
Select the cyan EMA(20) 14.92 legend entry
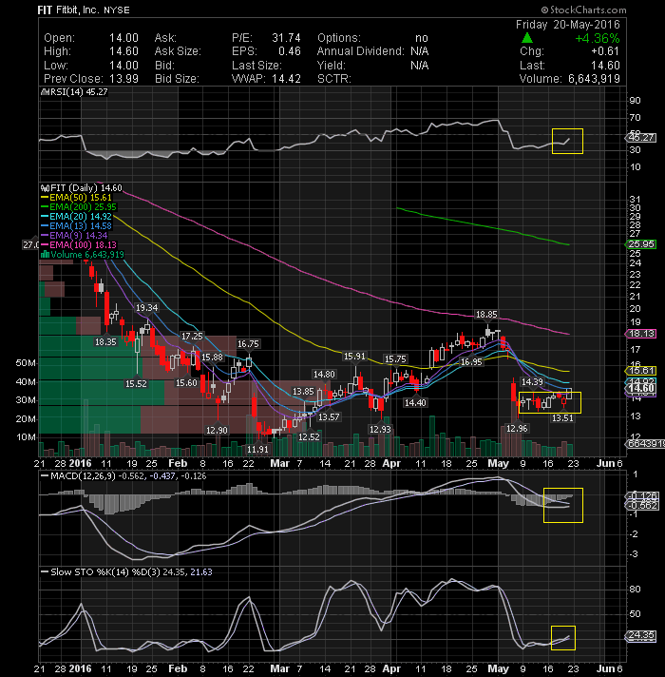[76, 216]
